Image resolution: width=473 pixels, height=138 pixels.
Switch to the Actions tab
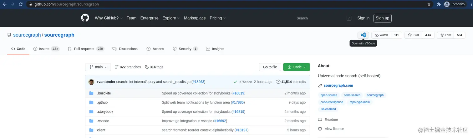[x=155, y=49]
